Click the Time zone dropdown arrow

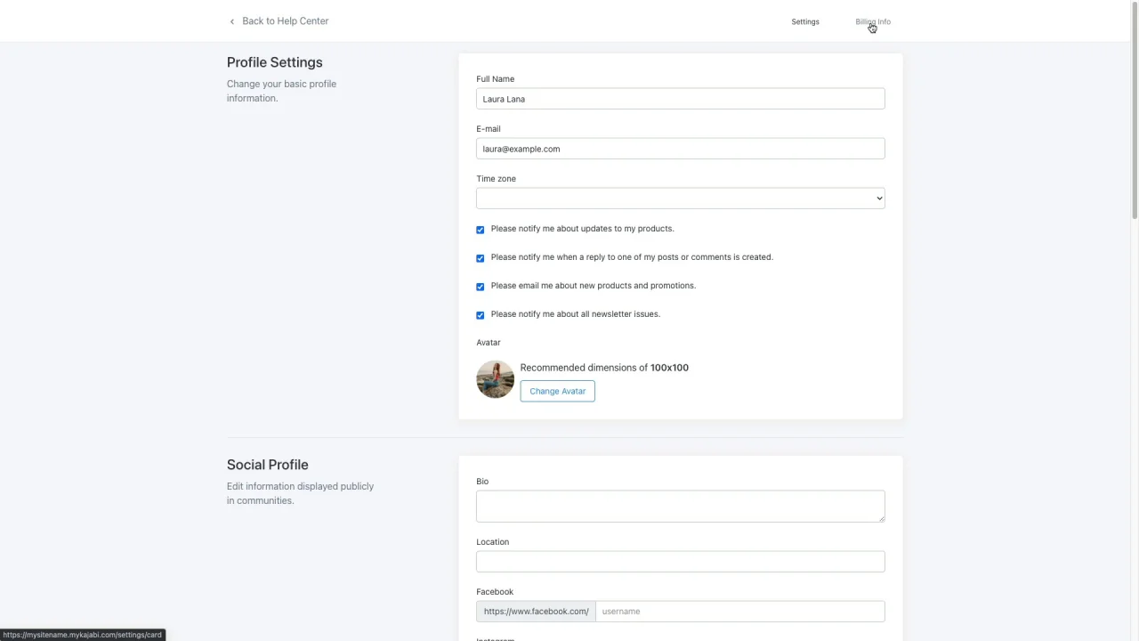pyautogui.click(x=879, y=199)
